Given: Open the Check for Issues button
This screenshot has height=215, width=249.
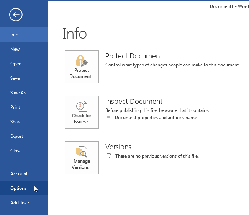Looking at the screenshot, I should (82, 112).
